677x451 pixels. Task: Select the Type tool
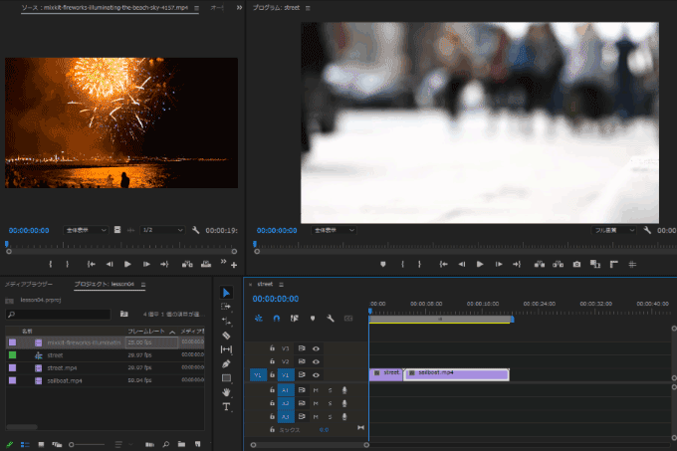226,406
